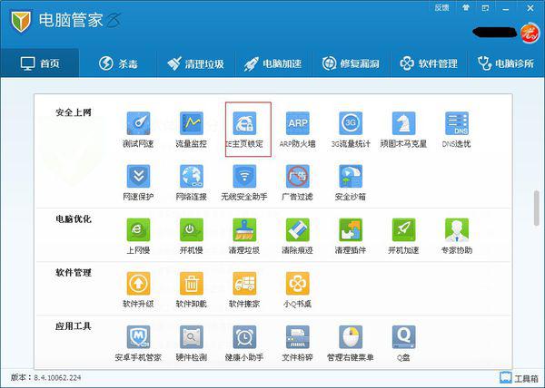Switch to the 首页 home tab
The height and width of the screenshot is (388, 545).
[x=40, y=63]
